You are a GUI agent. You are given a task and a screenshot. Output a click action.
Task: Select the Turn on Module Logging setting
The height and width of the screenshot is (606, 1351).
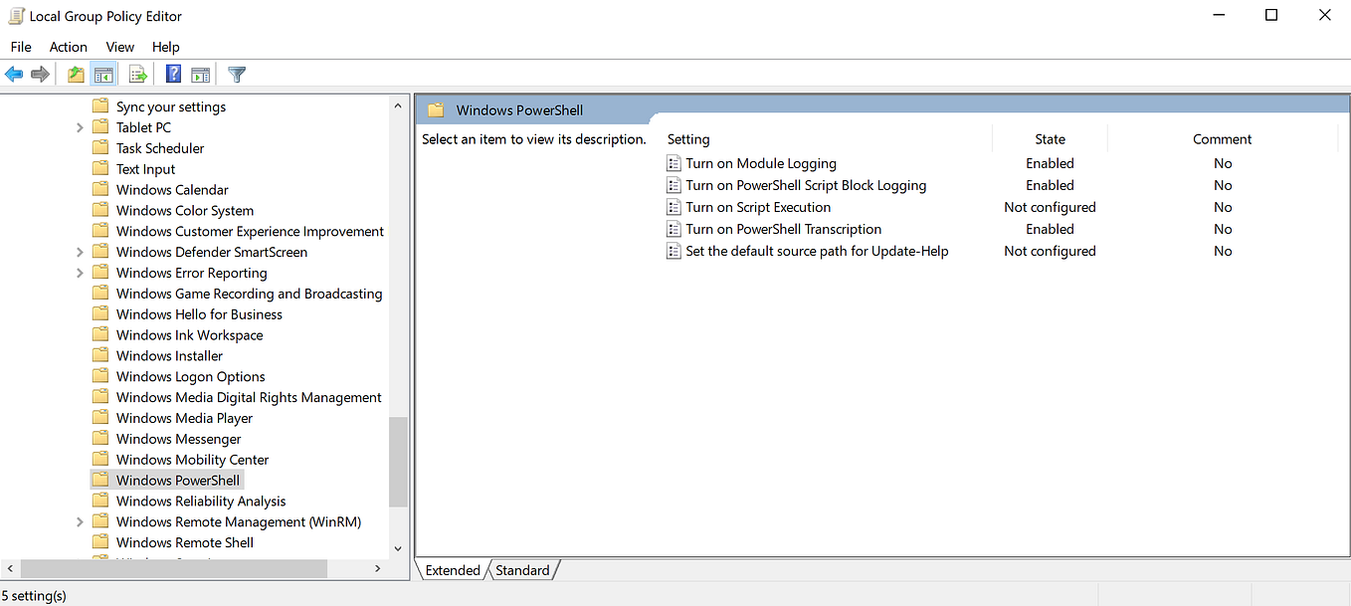(760, 163)
